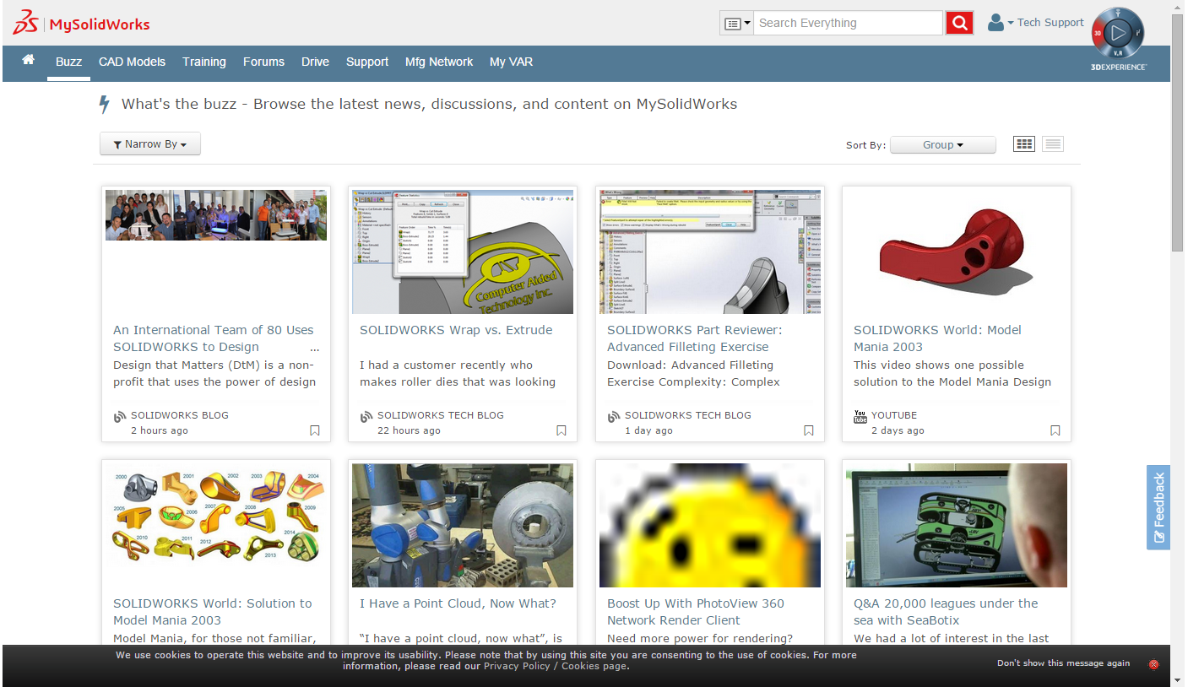Go to the Home icon in navigation bar
Image resolution: width=1188 pixels, height=687 pixels.
28,60
